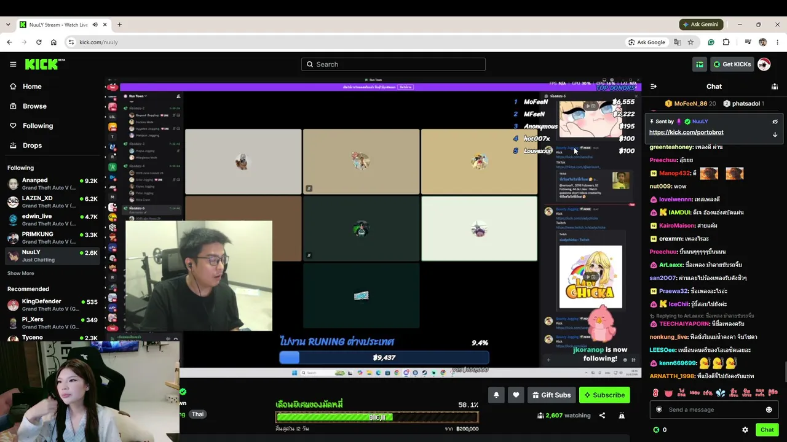Viewport: 787px width, 442px height.
Task: Send message with the green Chat button
Action: point(767,430)
